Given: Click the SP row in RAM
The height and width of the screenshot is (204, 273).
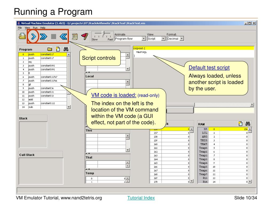Looking at the screenshot, I should tap(223, 129).
